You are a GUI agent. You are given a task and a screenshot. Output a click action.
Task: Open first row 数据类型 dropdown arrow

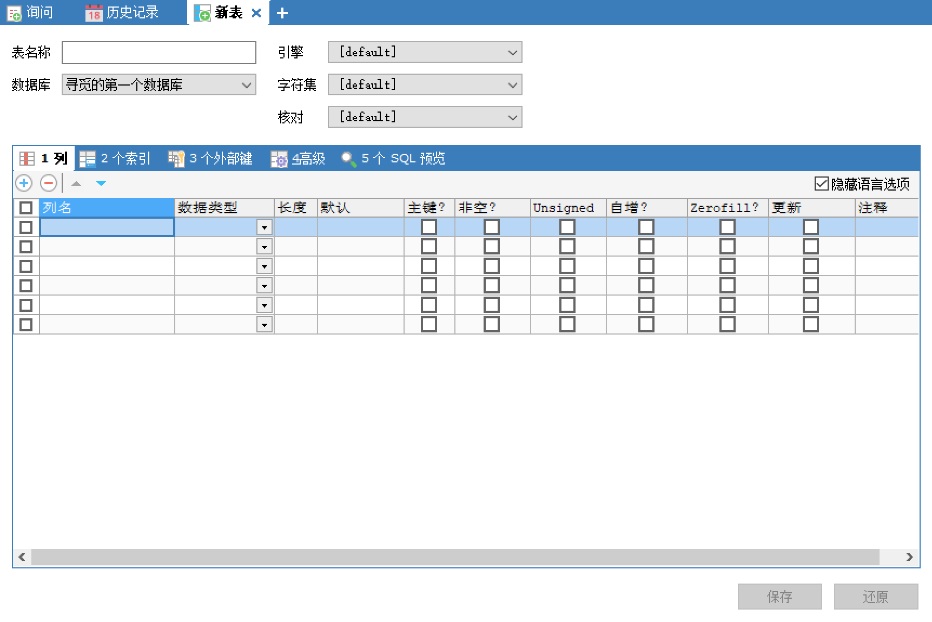pos(265,227)
